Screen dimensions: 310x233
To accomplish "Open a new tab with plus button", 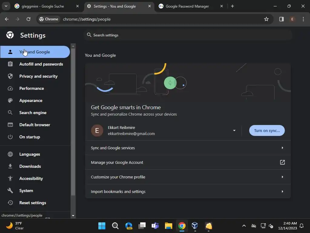I will (x=232, y=6).
